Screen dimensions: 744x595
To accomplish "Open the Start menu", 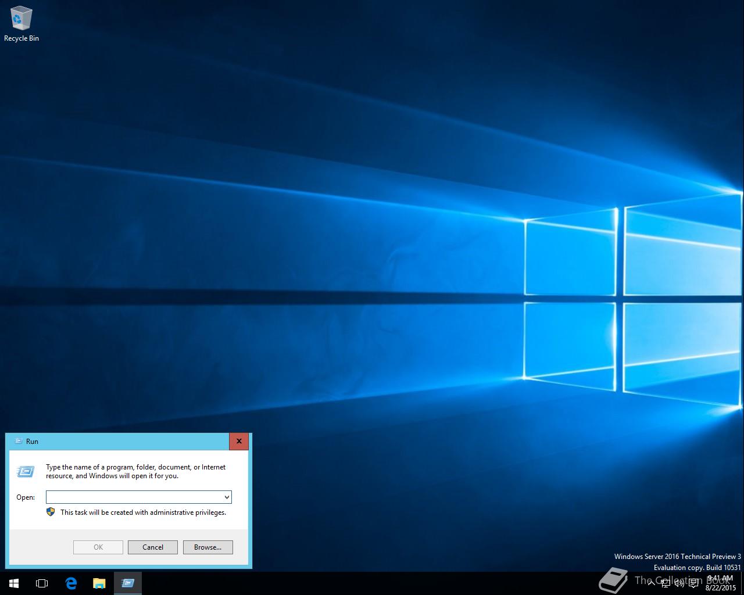I will 14,583.
